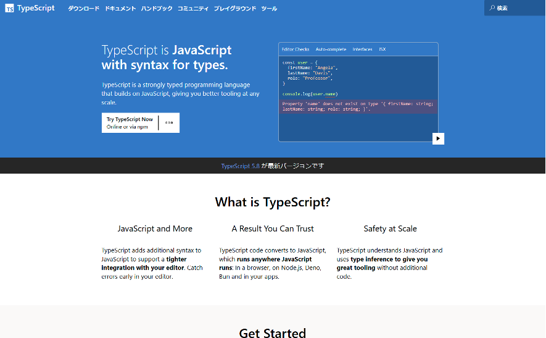
Task: Click the TypeScript wordmark in the header
Action: pos(36,8)
